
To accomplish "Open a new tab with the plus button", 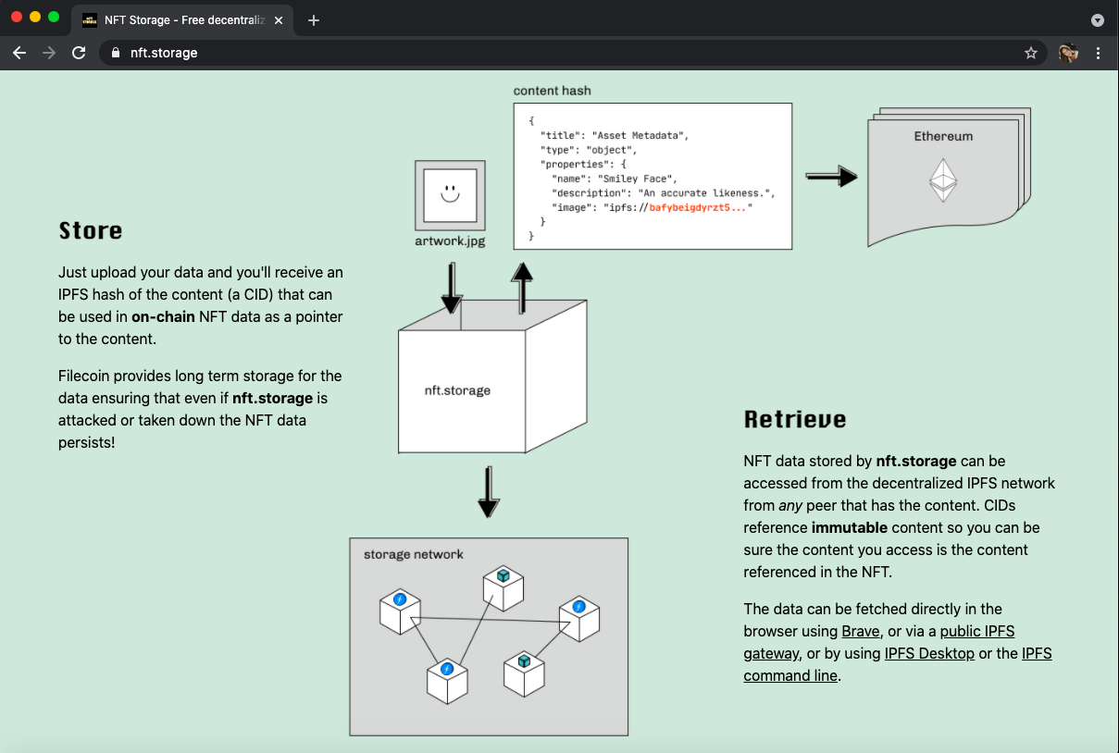I will coord(313,19).
